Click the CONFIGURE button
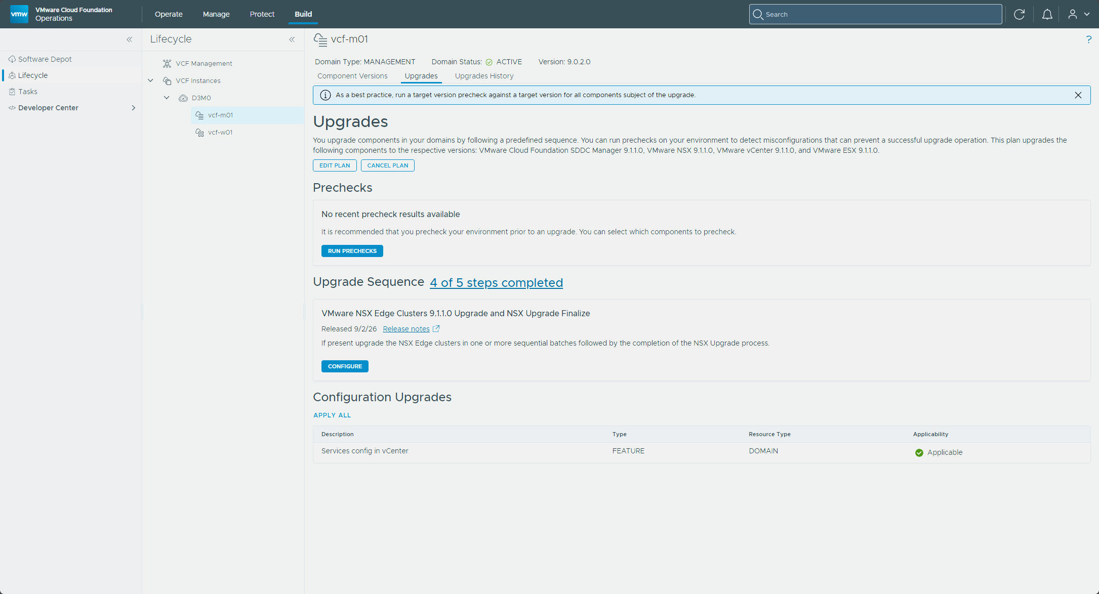Viewport: 1099px width, 594px height. pyautogui.click(x=345, y=366)
